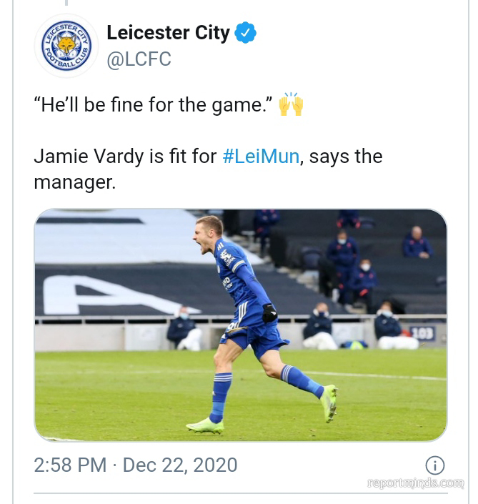Click the 103 sign in the photo

point(423,334)
